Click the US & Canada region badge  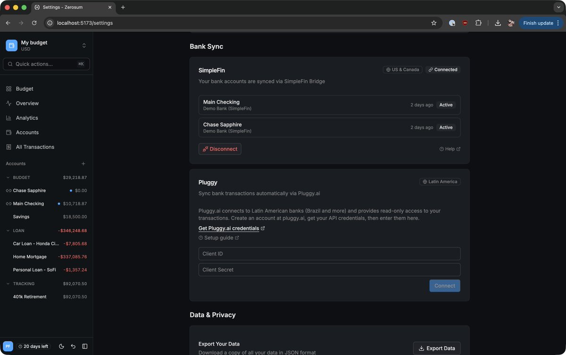[x=402, y=70]
